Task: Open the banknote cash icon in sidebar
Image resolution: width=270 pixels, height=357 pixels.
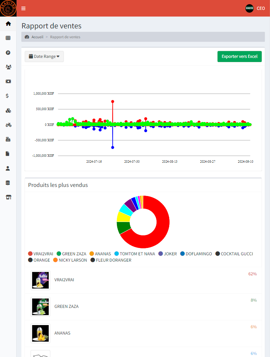Action: pyautogui.click(x=8, y=81)
